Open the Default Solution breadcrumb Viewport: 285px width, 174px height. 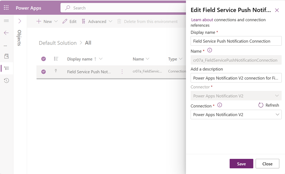[58, 43]
